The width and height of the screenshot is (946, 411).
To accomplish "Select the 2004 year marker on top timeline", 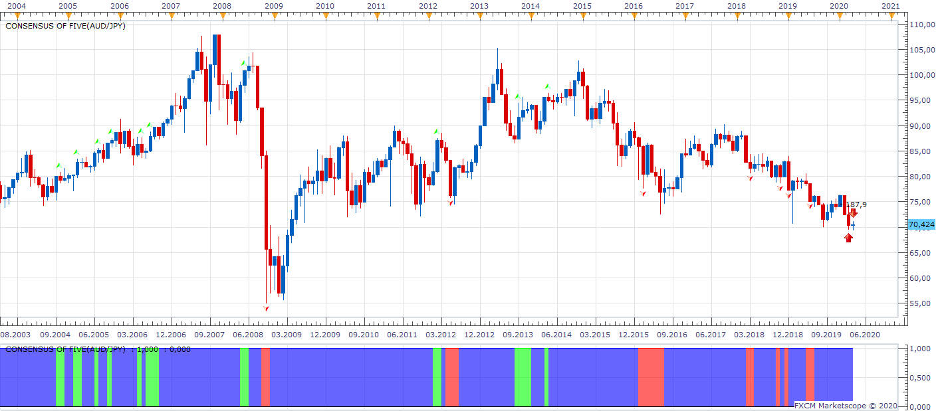I will tap(16, 5).
